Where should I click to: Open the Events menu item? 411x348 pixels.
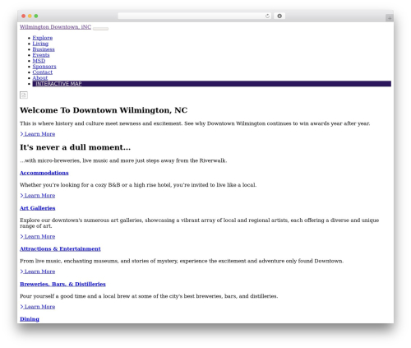pos(41,55)
